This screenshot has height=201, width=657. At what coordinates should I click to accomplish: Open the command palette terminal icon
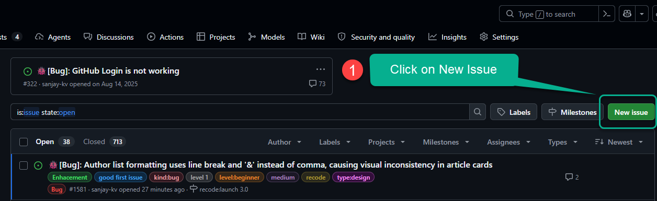[x=607, y=14]
